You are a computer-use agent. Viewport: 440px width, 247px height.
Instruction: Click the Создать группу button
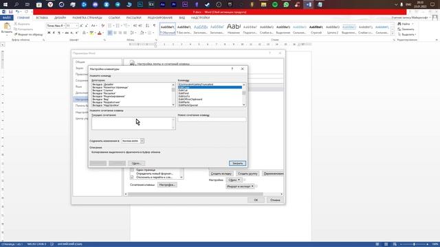coord(247,174)
